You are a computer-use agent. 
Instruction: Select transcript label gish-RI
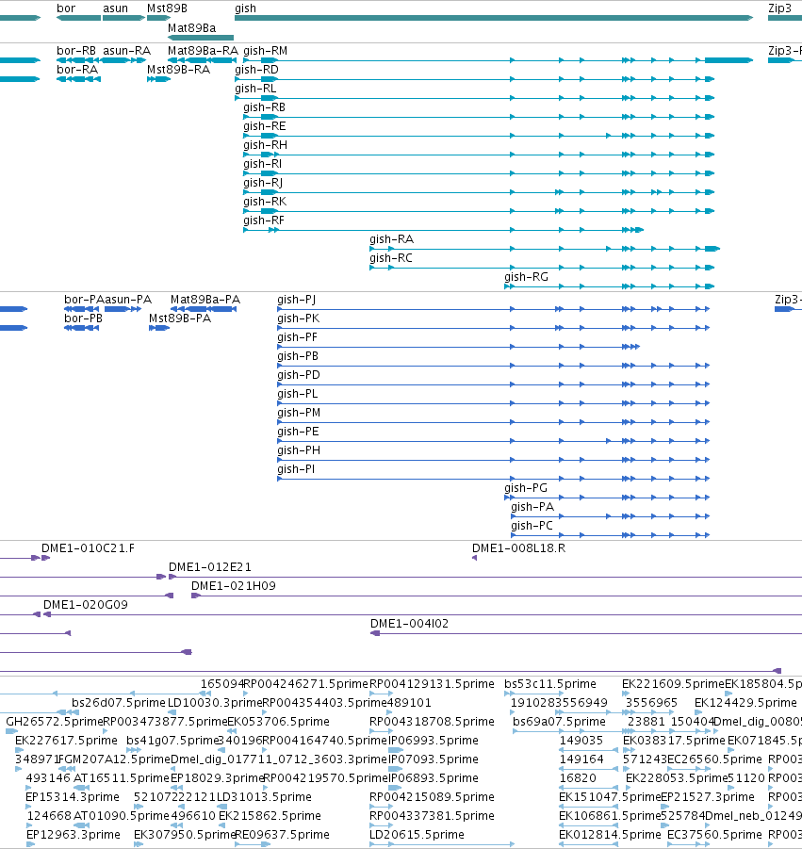coord(263,164)
